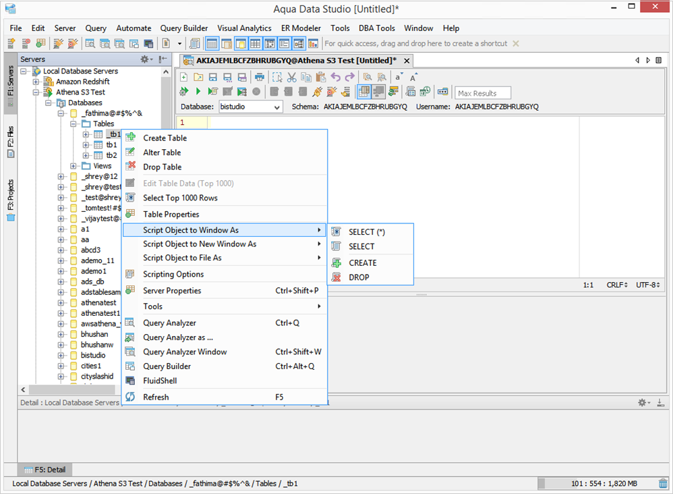Toggle the grid results view button
This screenshot has height=494, width=673.
tap(364, 92)
